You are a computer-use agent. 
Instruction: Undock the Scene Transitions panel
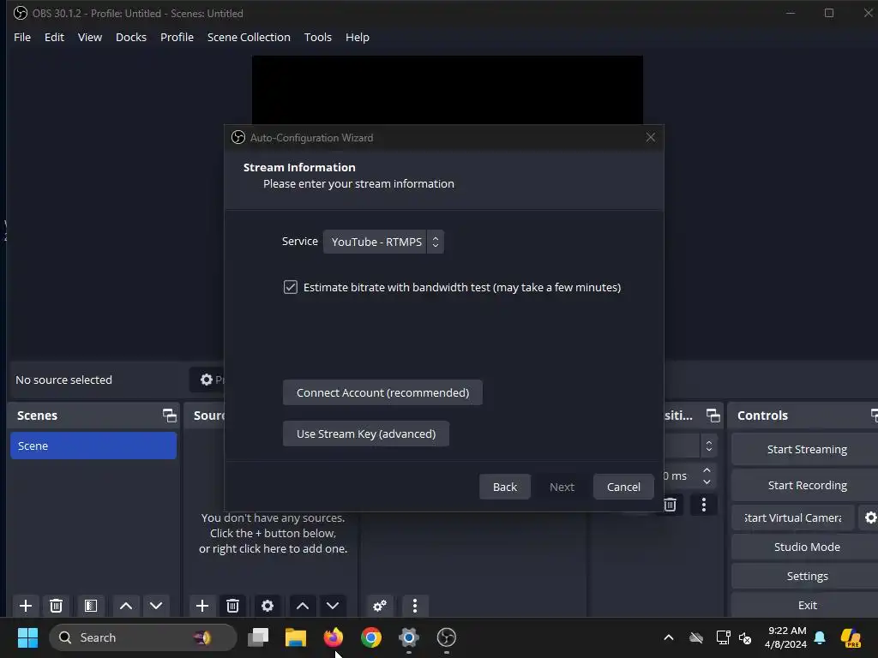point(713,416)
